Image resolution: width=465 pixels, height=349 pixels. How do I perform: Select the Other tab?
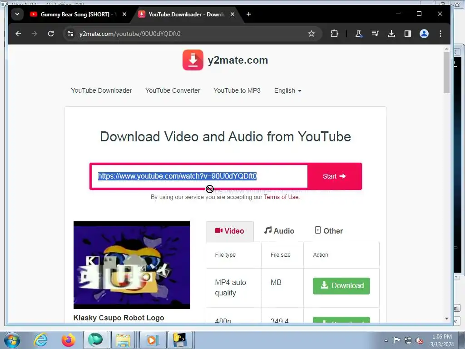coord(329,231)
